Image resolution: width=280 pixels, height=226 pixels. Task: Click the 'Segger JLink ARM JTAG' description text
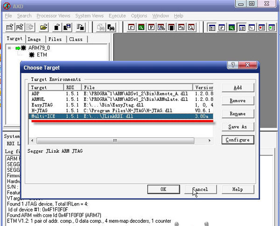coord(55,151)
